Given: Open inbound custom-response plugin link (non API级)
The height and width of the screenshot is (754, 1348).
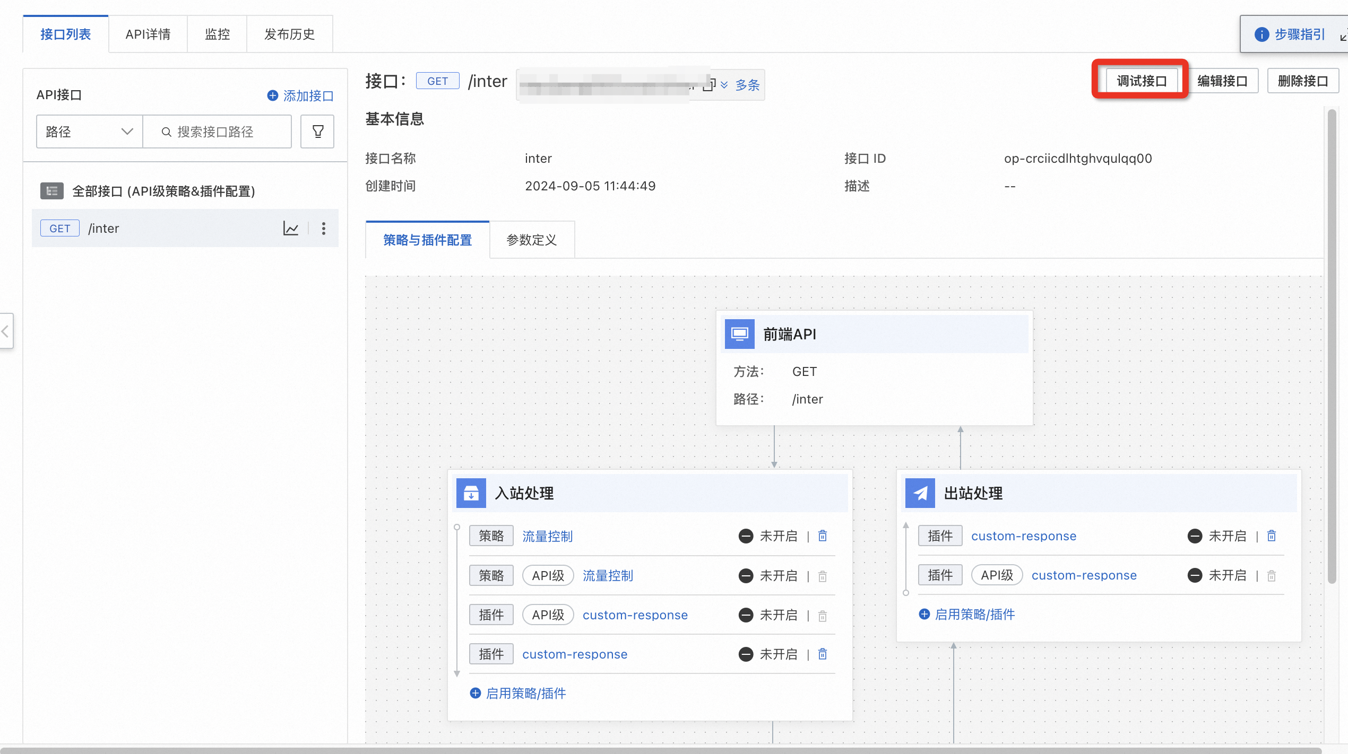Looking at the screenshot, I should coord(575,654).
